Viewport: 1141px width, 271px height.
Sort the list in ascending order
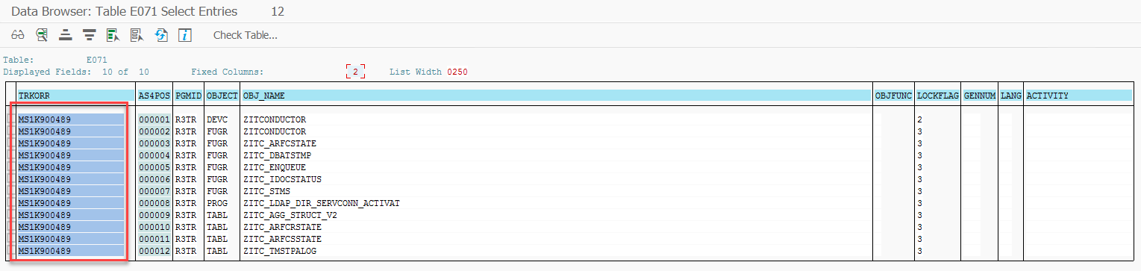click(65, 35)
